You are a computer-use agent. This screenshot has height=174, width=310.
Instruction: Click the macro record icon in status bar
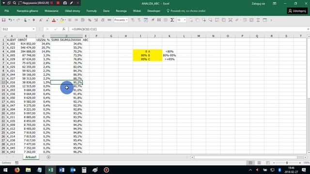click(17, 163)
